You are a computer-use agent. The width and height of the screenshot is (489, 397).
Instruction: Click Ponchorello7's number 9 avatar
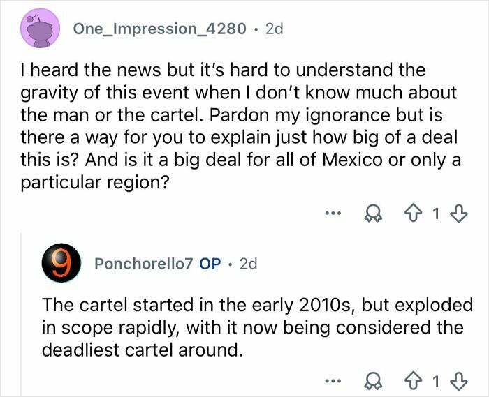click(x=59, y=264)
